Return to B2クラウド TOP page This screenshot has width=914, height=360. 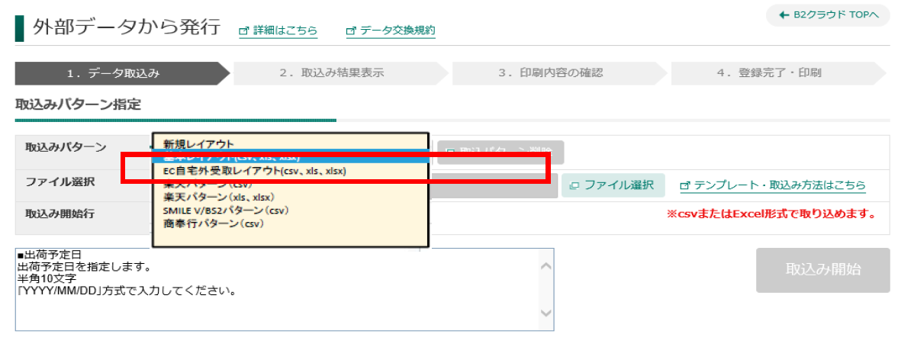[829, 15]
